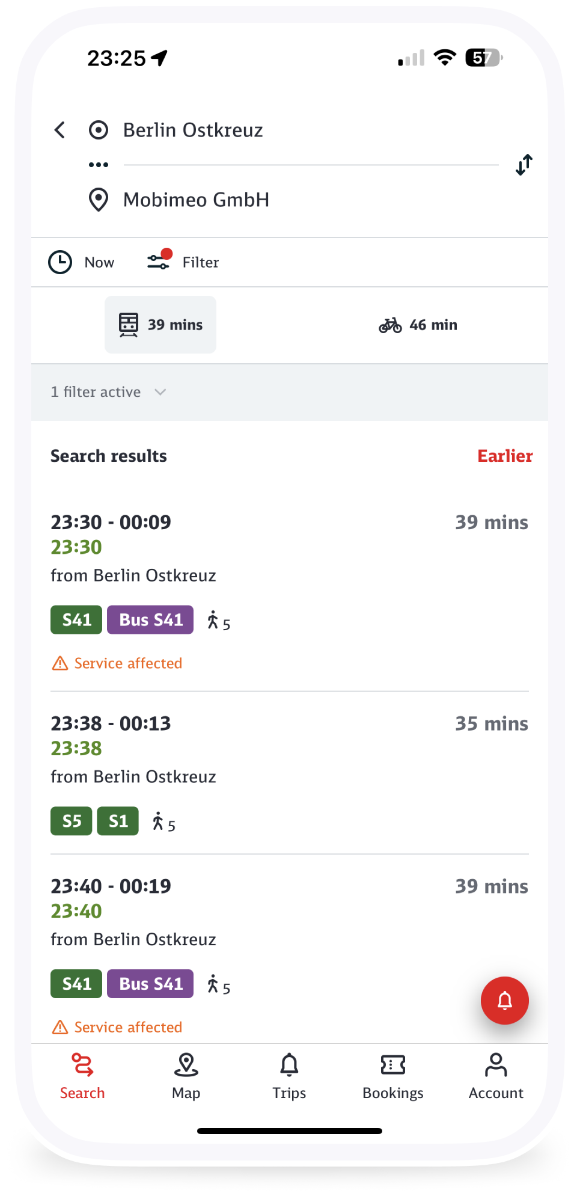Swap origin and destination arrows
The image size is (577, 1193).
pyautogui.click(x=524, y=165)
